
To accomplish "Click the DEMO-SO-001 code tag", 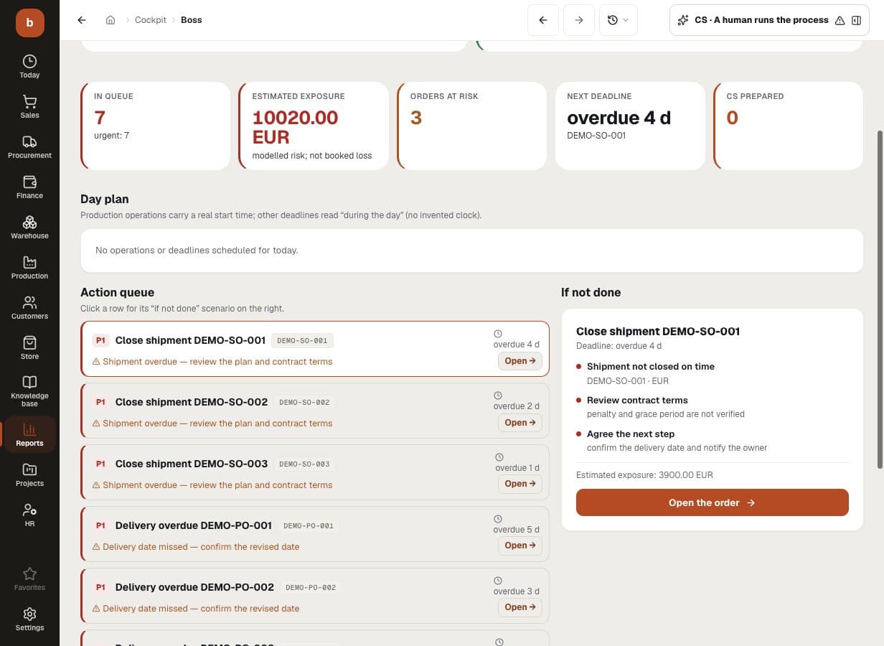I will [302, 340].
